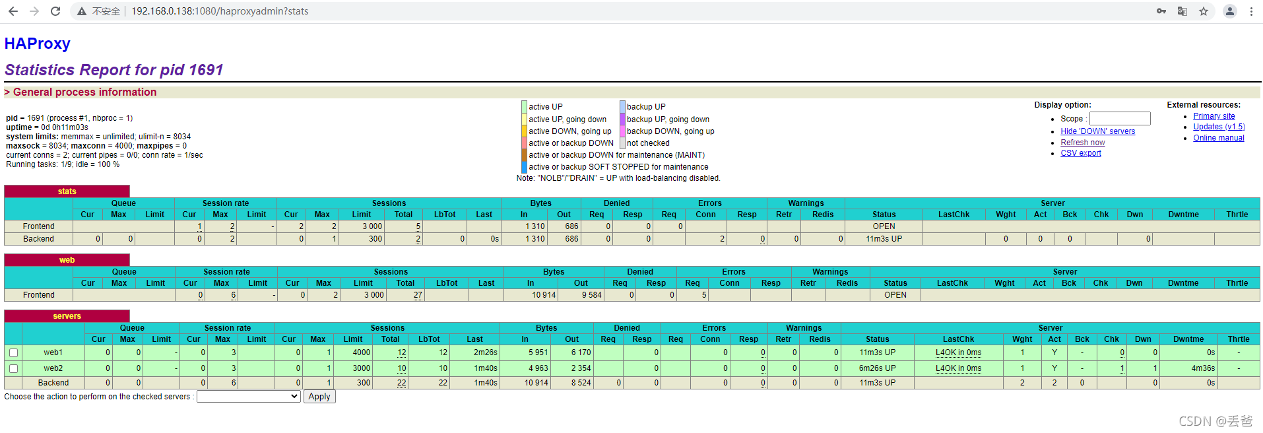
Task: Open the Primary site link
Action: click(x=1214, y=116)
